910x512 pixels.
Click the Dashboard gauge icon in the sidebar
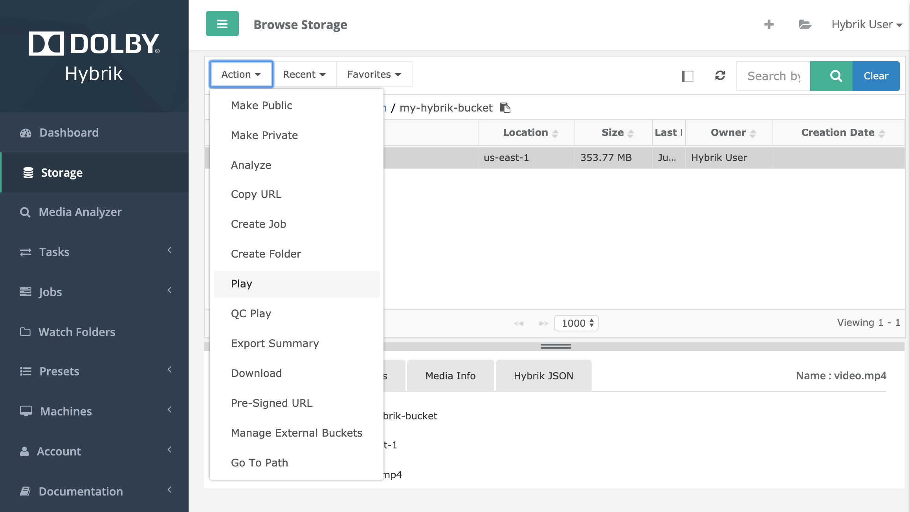26,133
